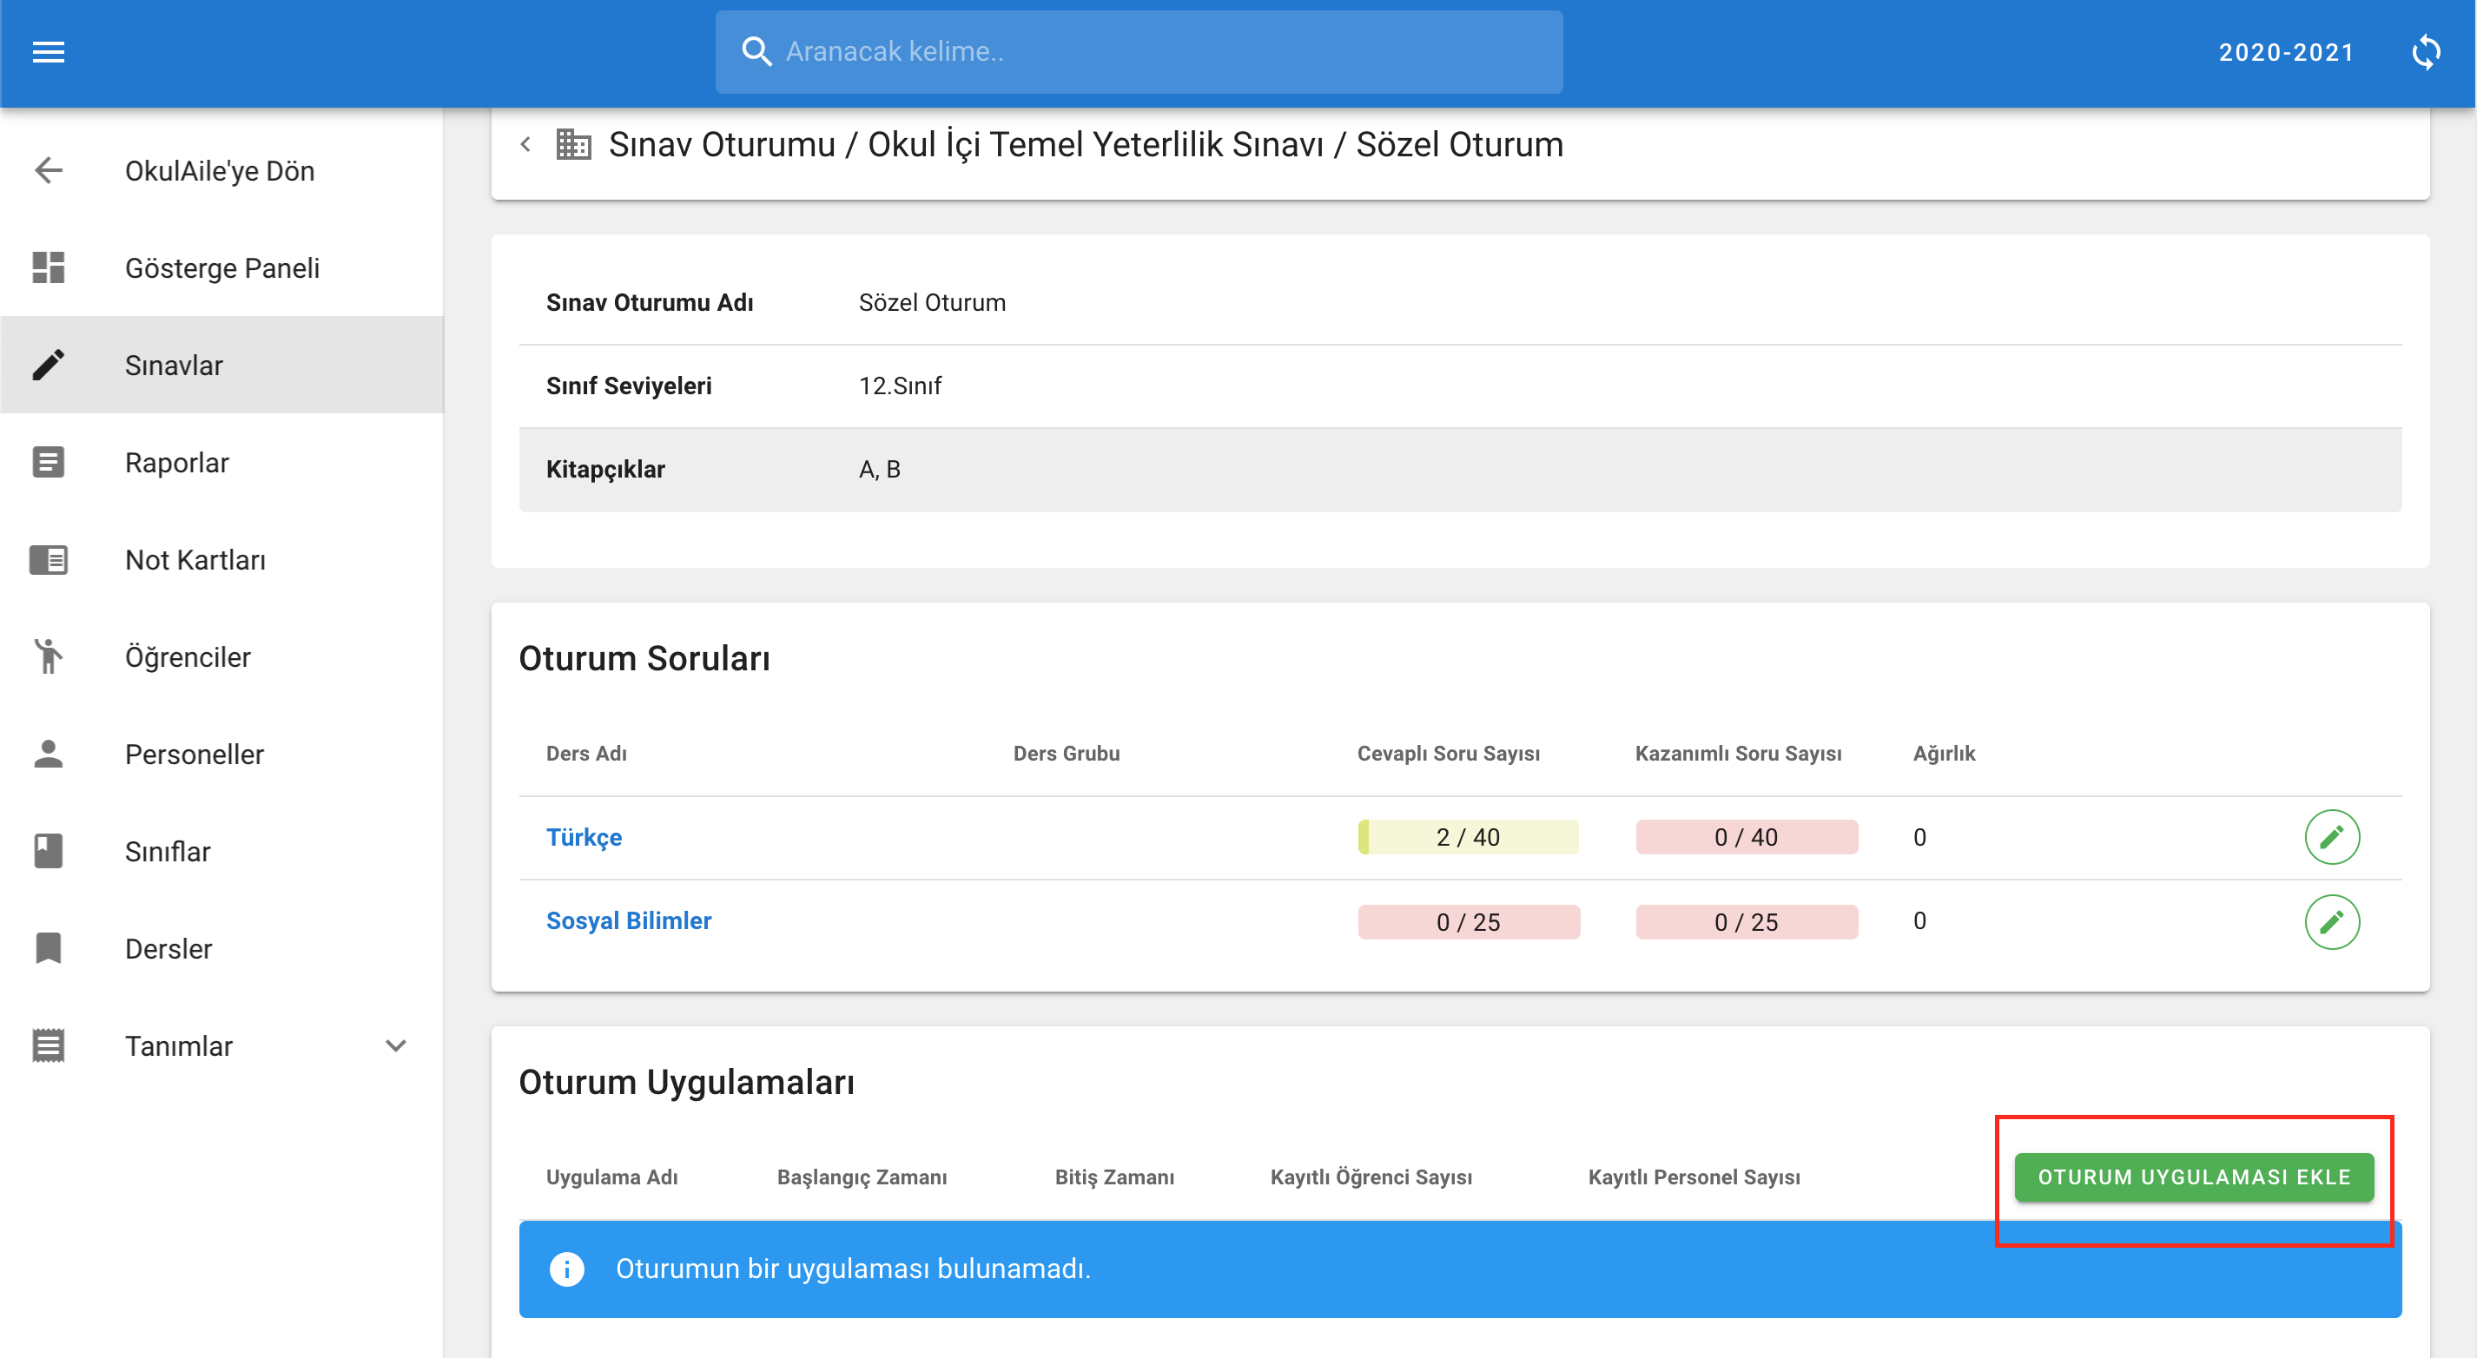The width and height of the screenshot is (2477, 1358).
Task: Expand the Tanımlar submenu chevron
Action: point(396,1045)
